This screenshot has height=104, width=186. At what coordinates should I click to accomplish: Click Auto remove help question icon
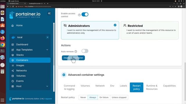(76, 51)
